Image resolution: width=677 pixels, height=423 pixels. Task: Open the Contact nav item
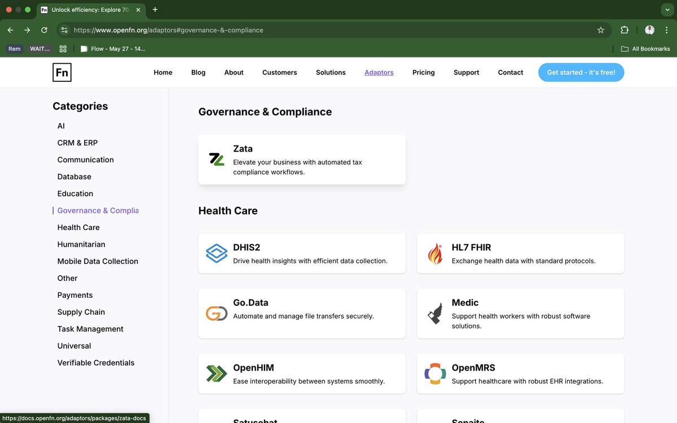[511, 72]
